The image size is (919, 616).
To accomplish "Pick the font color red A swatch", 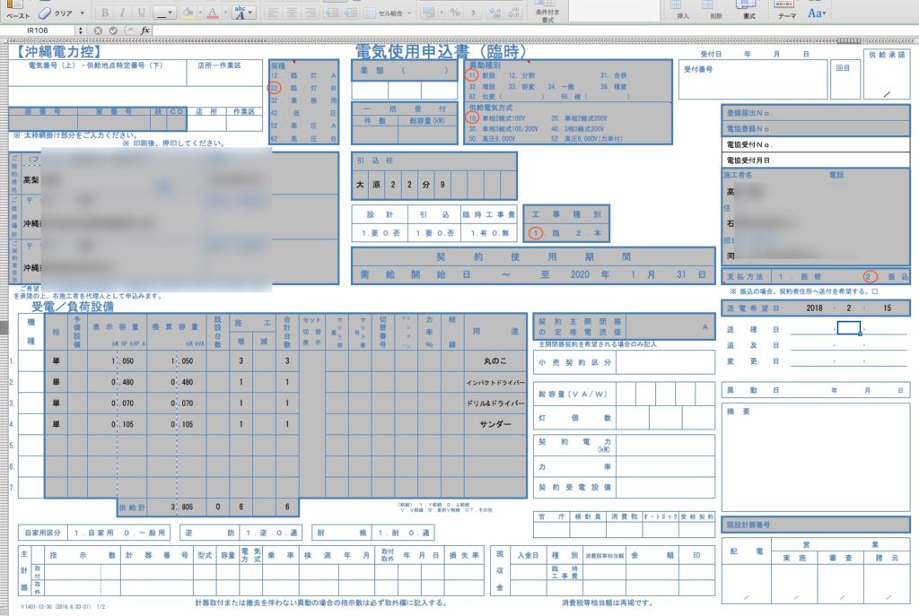I will coord(212,13).
